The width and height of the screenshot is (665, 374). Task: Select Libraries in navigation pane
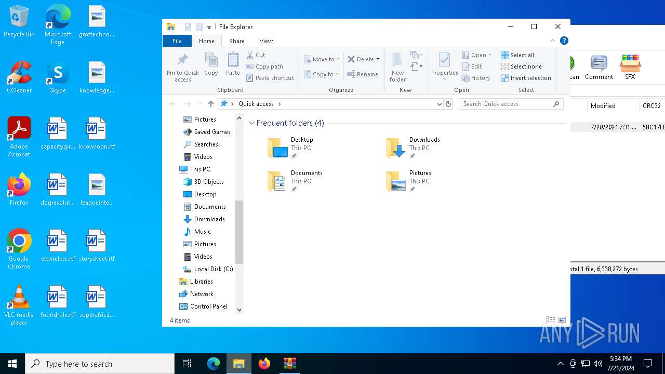click(196, 282)
